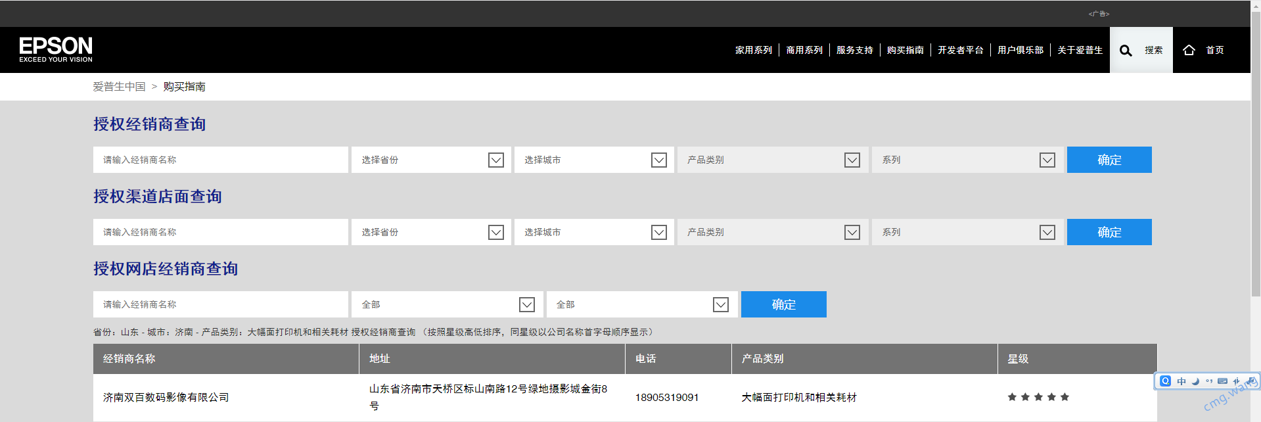Open the 家用系列 menu item
1261x422 pixels.
pos(753,50)
